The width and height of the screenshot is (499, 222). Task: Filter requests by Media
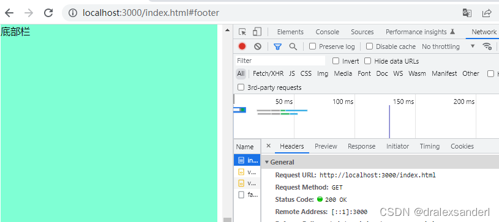point(343,73)
